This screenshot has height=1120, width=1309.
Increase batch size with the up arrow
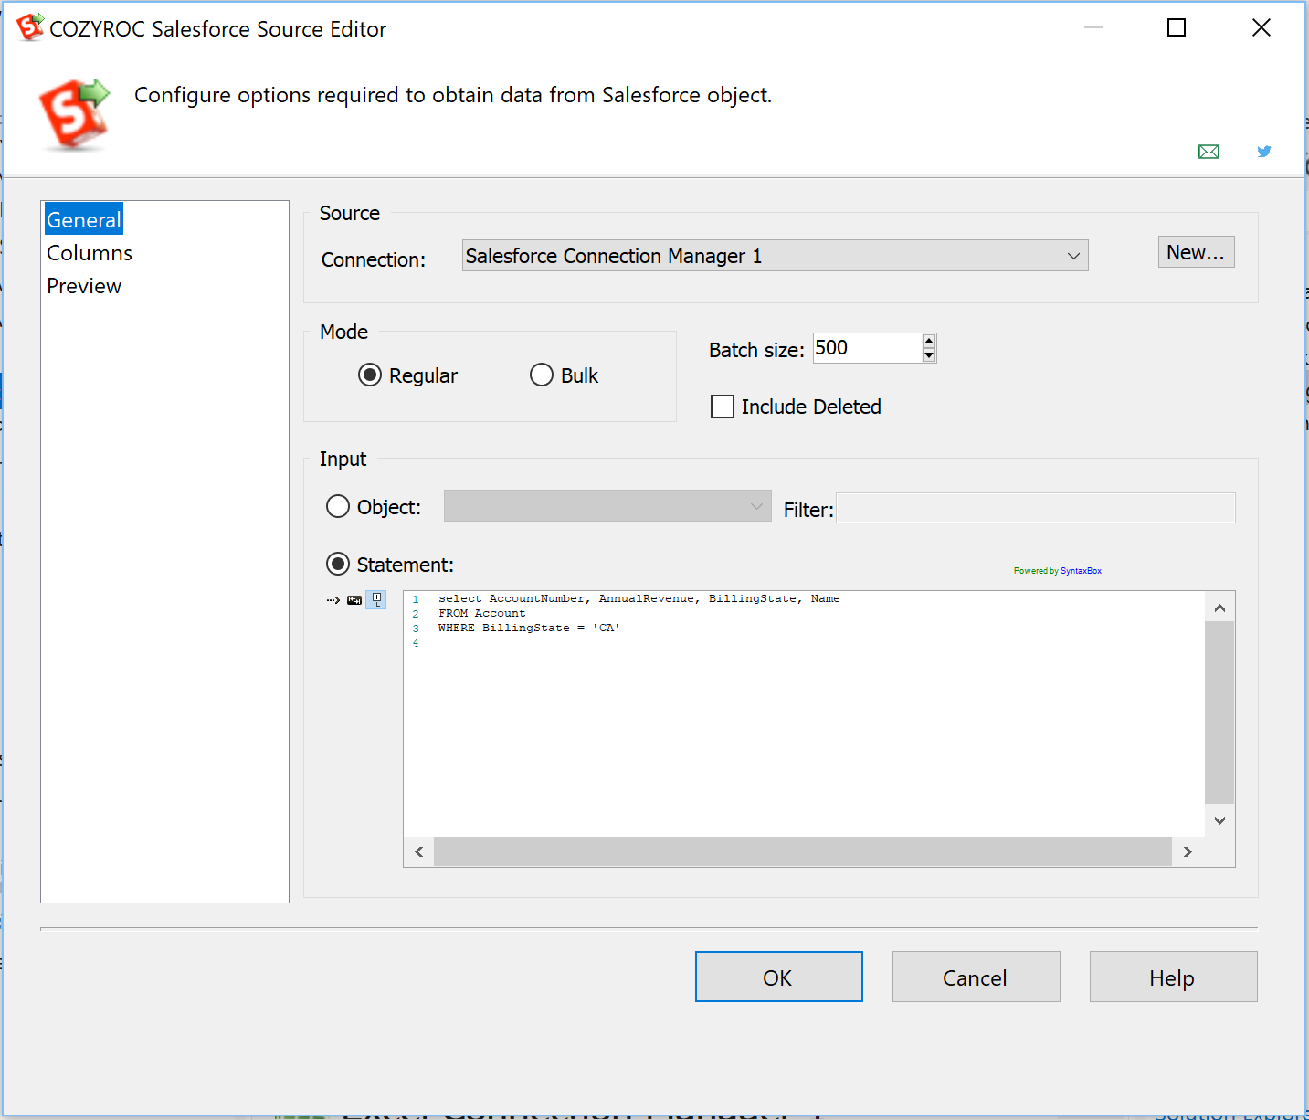(929, 342)
